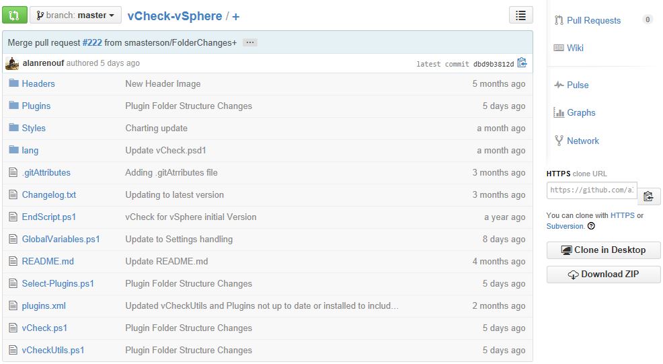
Task: Open the Styles folder
Action: [34, 129]
